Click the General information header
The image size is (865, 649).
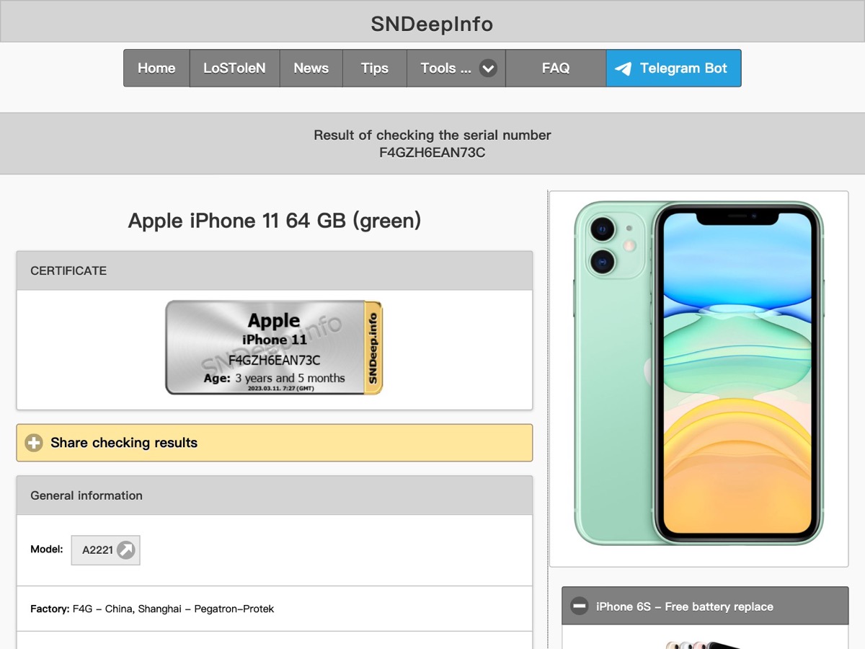(275, 495)
